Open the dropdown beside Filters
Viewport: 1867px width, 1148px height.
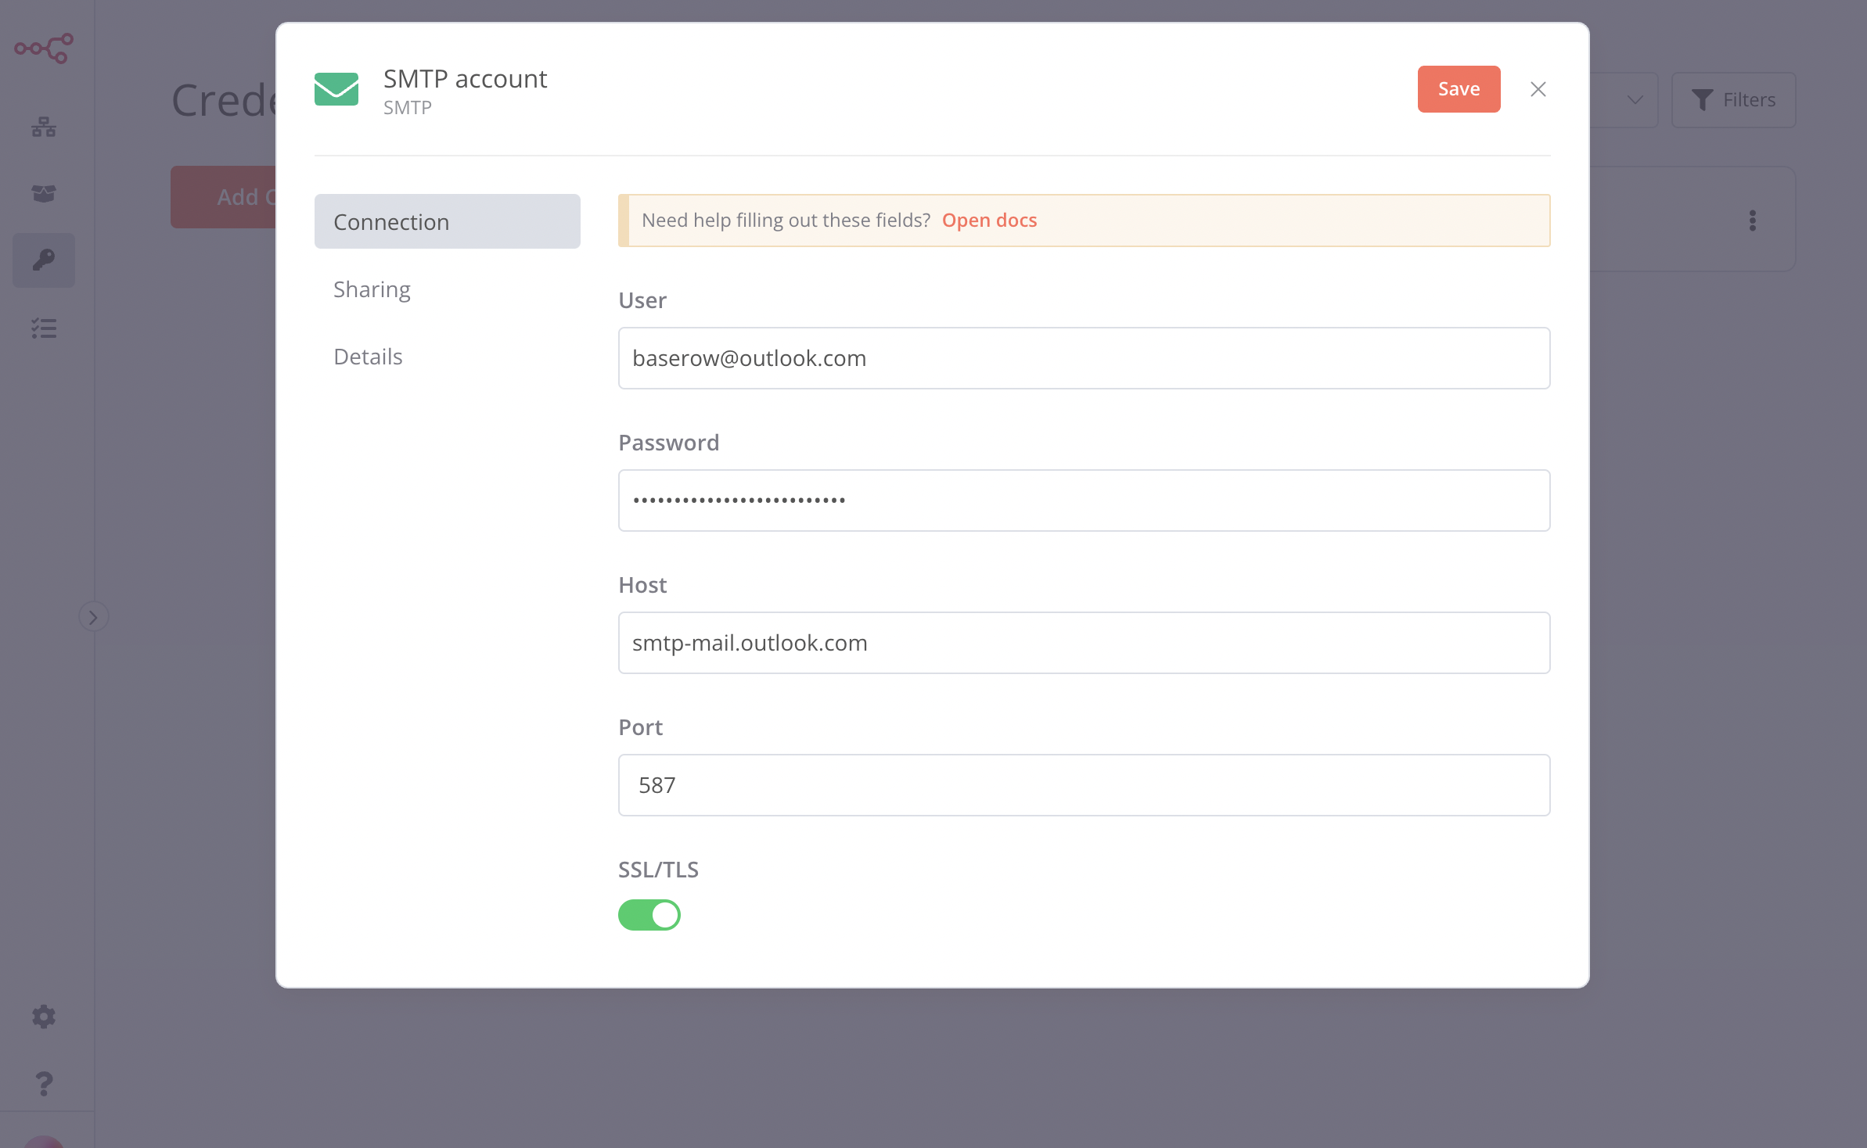point(1633,100)
